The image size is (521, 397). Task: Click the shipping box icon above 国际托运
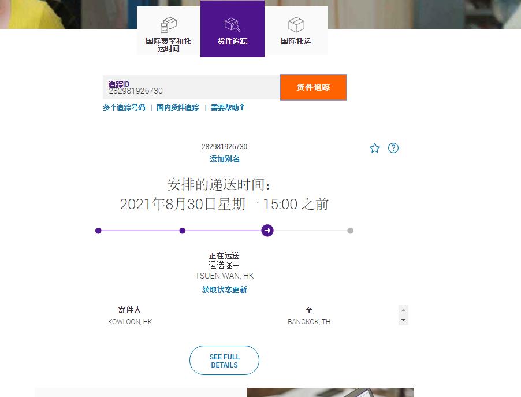pos(296,24)
